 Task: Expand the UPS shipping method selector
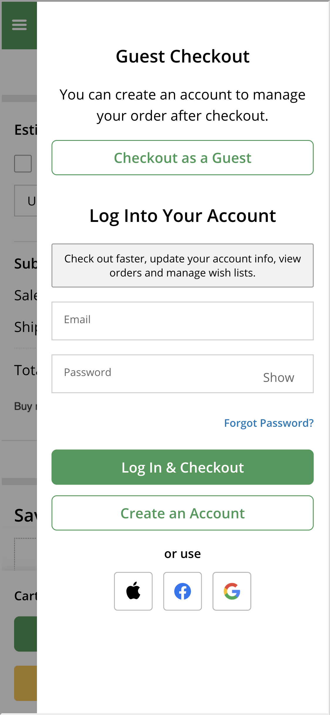[26, 200]
